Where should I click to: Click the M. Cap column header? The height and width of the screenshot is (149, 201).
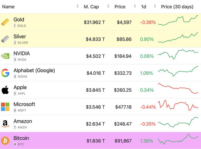(x=91, y=6)
